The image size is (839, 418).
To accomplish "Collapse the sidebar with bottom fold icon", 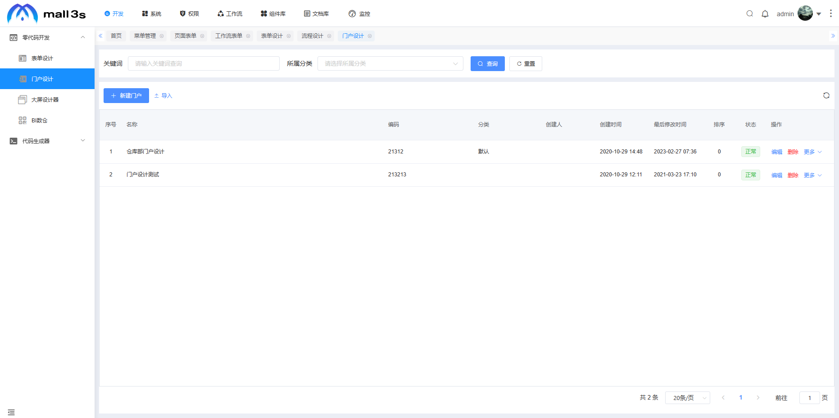I will click(x=11, y=412).
